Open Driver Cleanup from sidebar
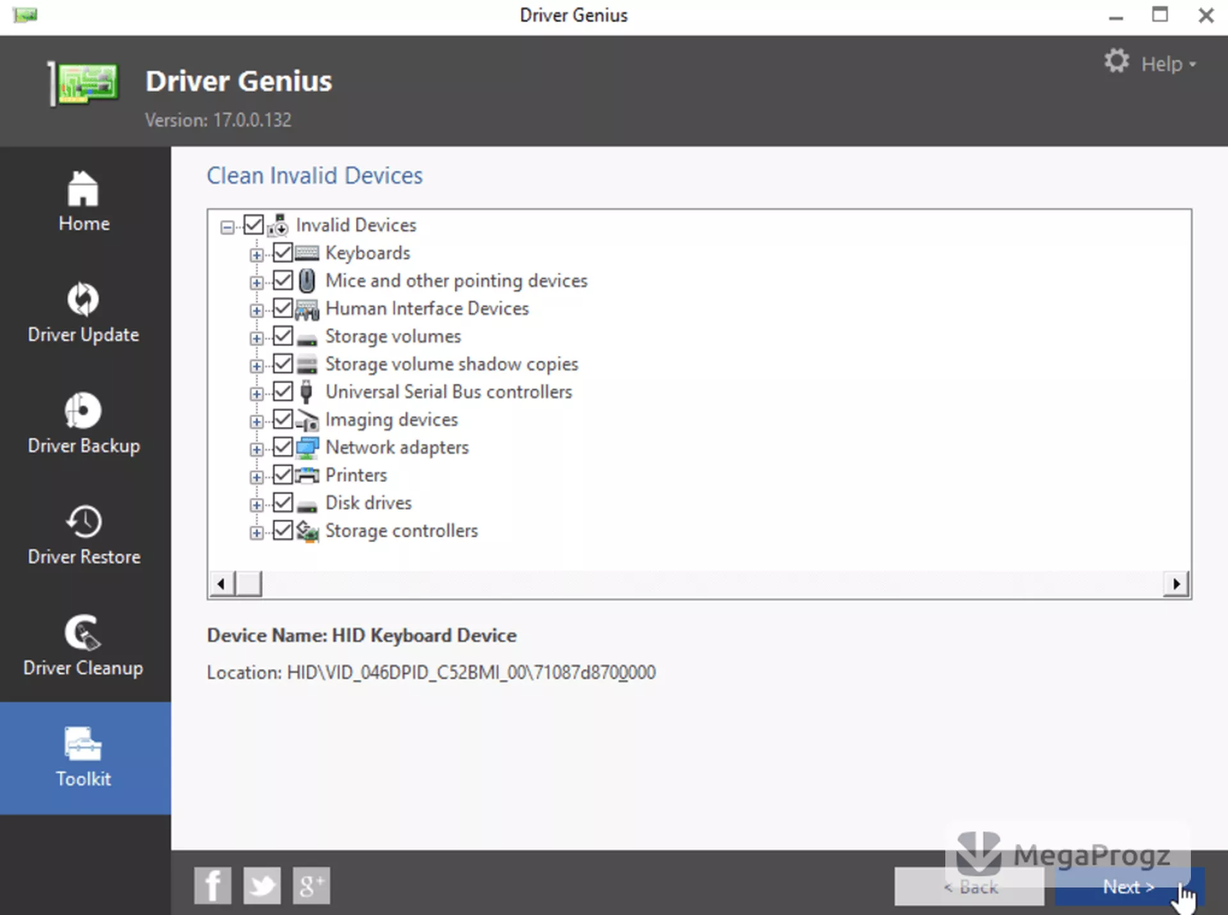 pos(83,646)
